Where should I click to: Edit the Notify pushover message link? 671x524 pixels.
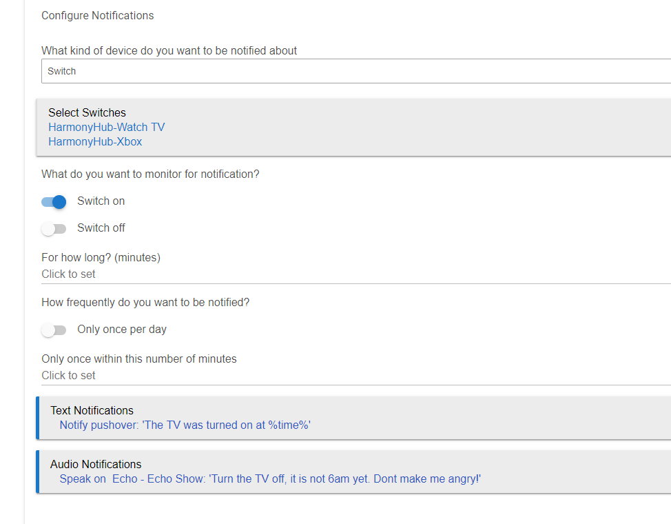coord(185,425)
